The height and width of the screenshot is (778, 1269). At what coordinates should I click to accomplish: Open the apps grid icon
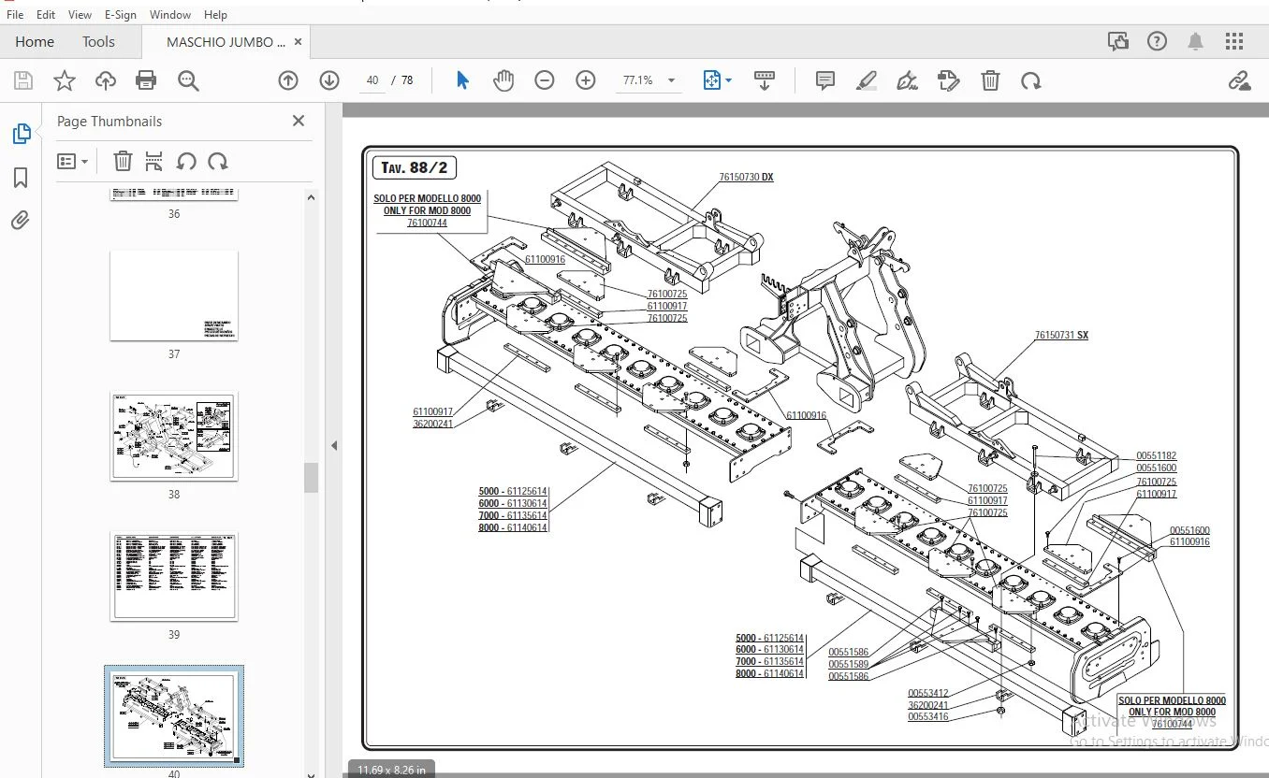point(1234,41)
